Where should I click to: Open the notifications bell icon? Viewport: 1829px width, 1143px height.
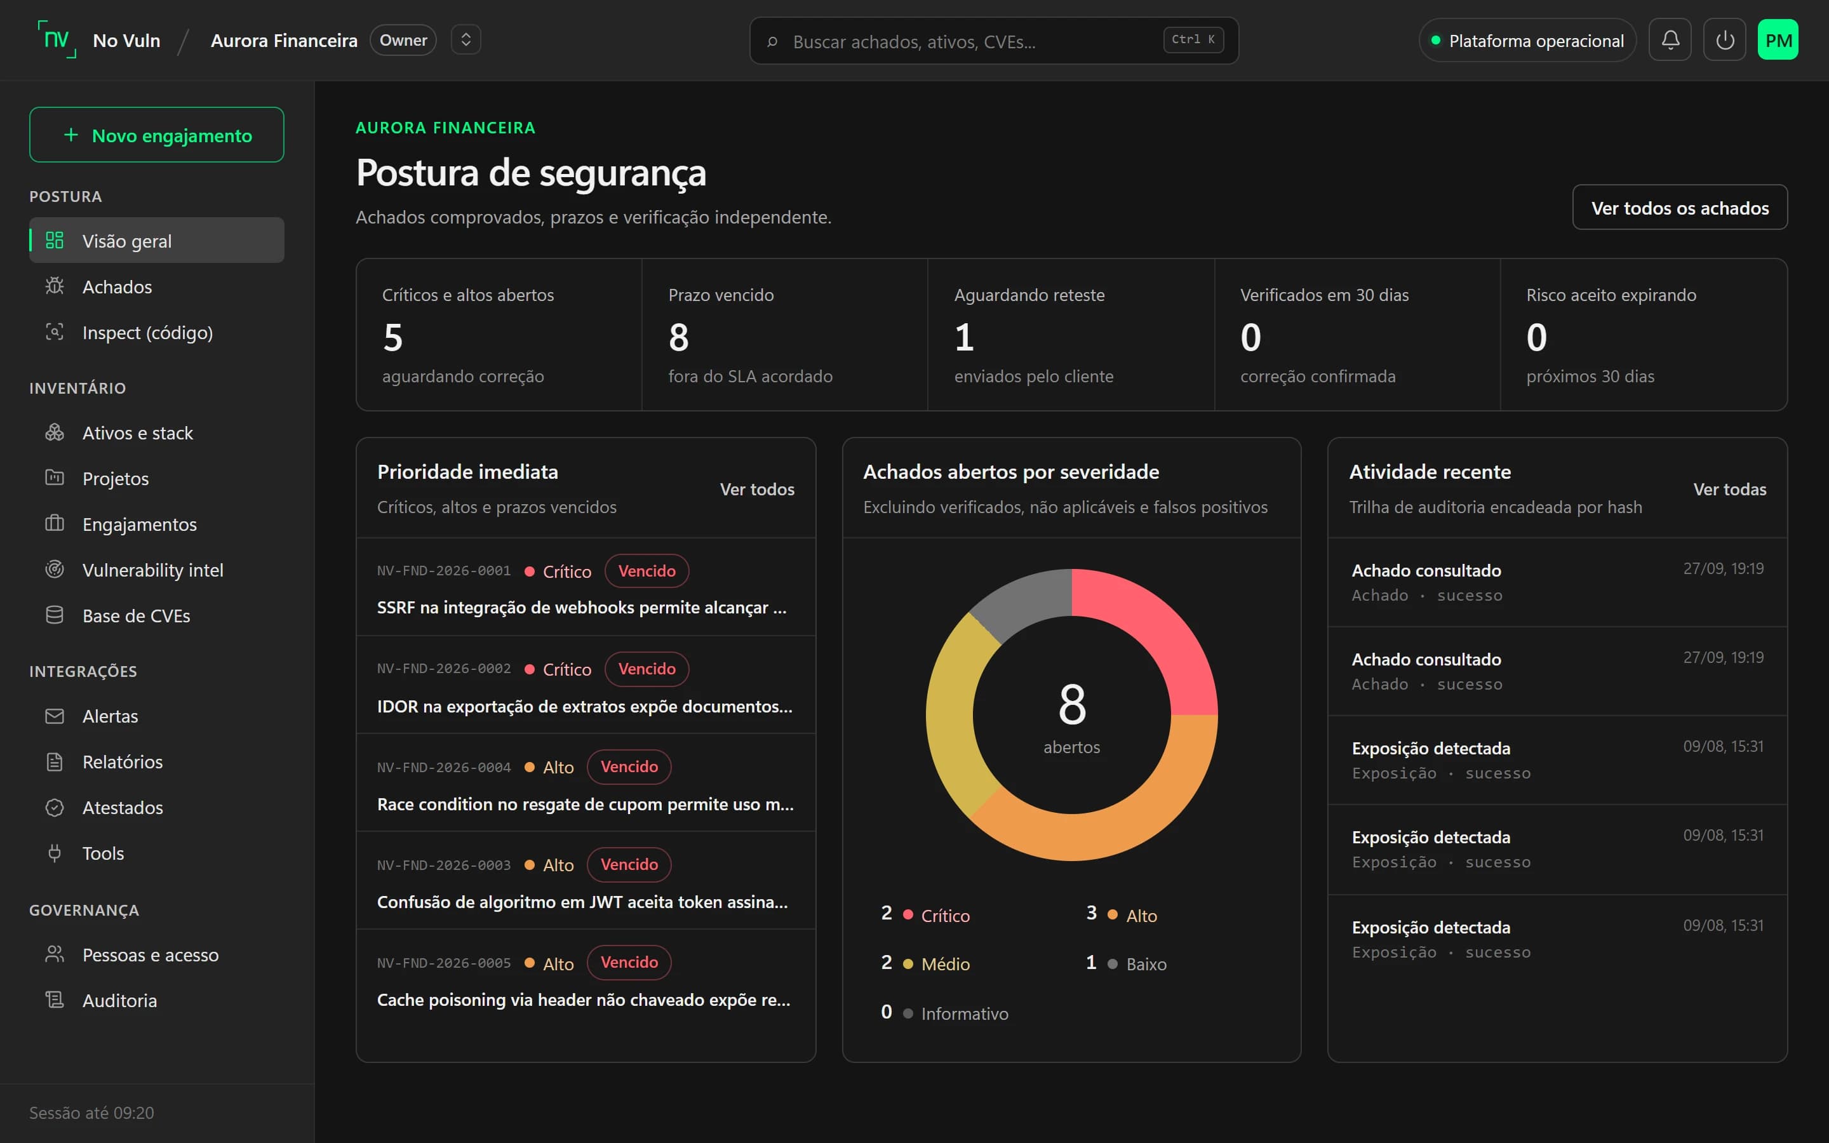[x=1670, y=40]
